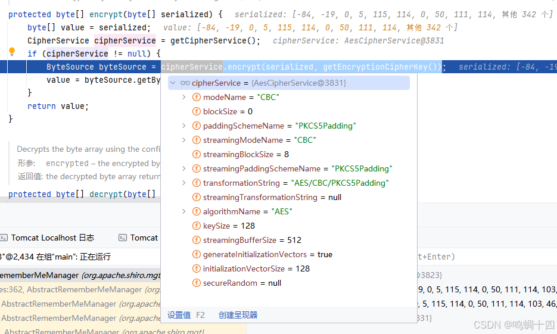Select the streamingTransformationString = null row
Viewport: 557px width, 334px height.
tap(289, 197)
